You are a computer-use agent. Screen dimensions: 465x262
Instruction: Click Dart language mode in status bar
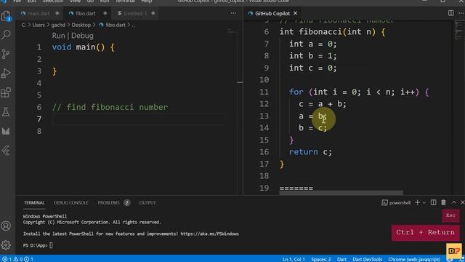click(x=341, y=259)
